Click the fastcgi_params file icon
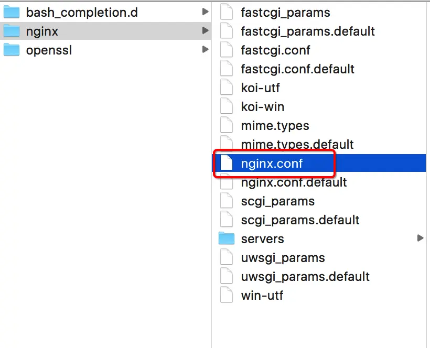 [x=227, y=12]
